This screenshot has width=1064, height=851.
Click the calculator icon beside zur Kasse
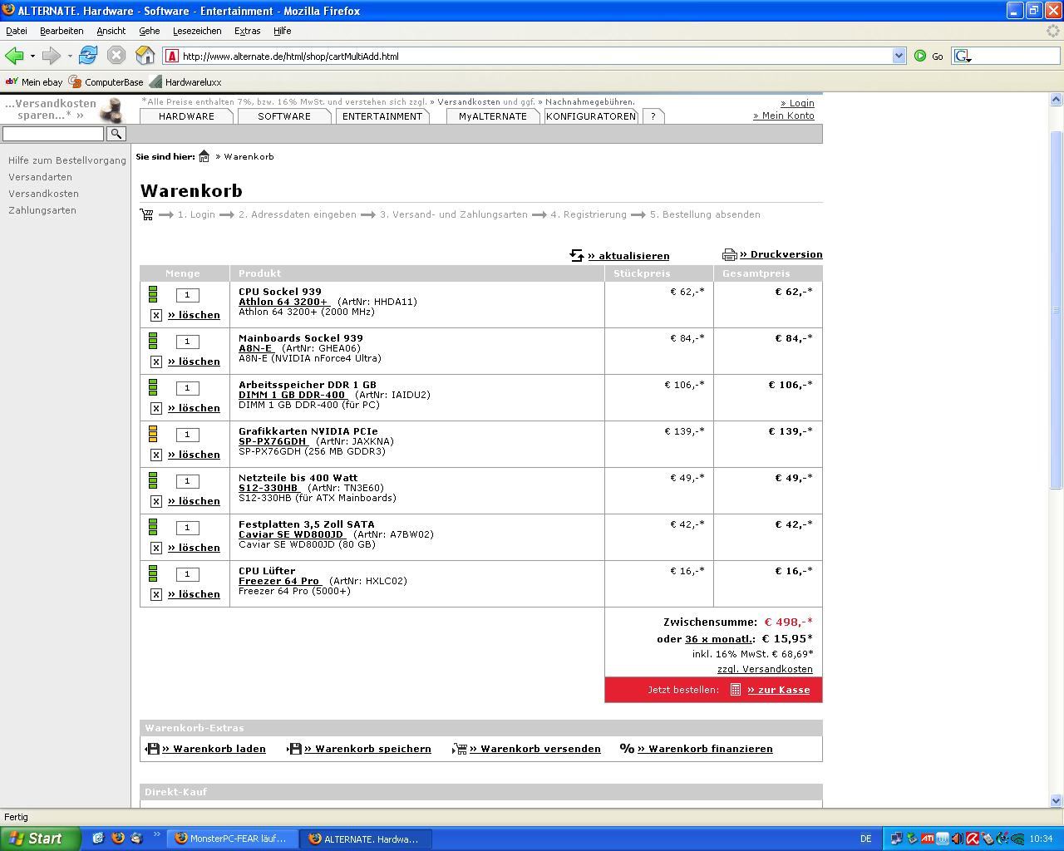pyautogui.click(x=736, y=690)
